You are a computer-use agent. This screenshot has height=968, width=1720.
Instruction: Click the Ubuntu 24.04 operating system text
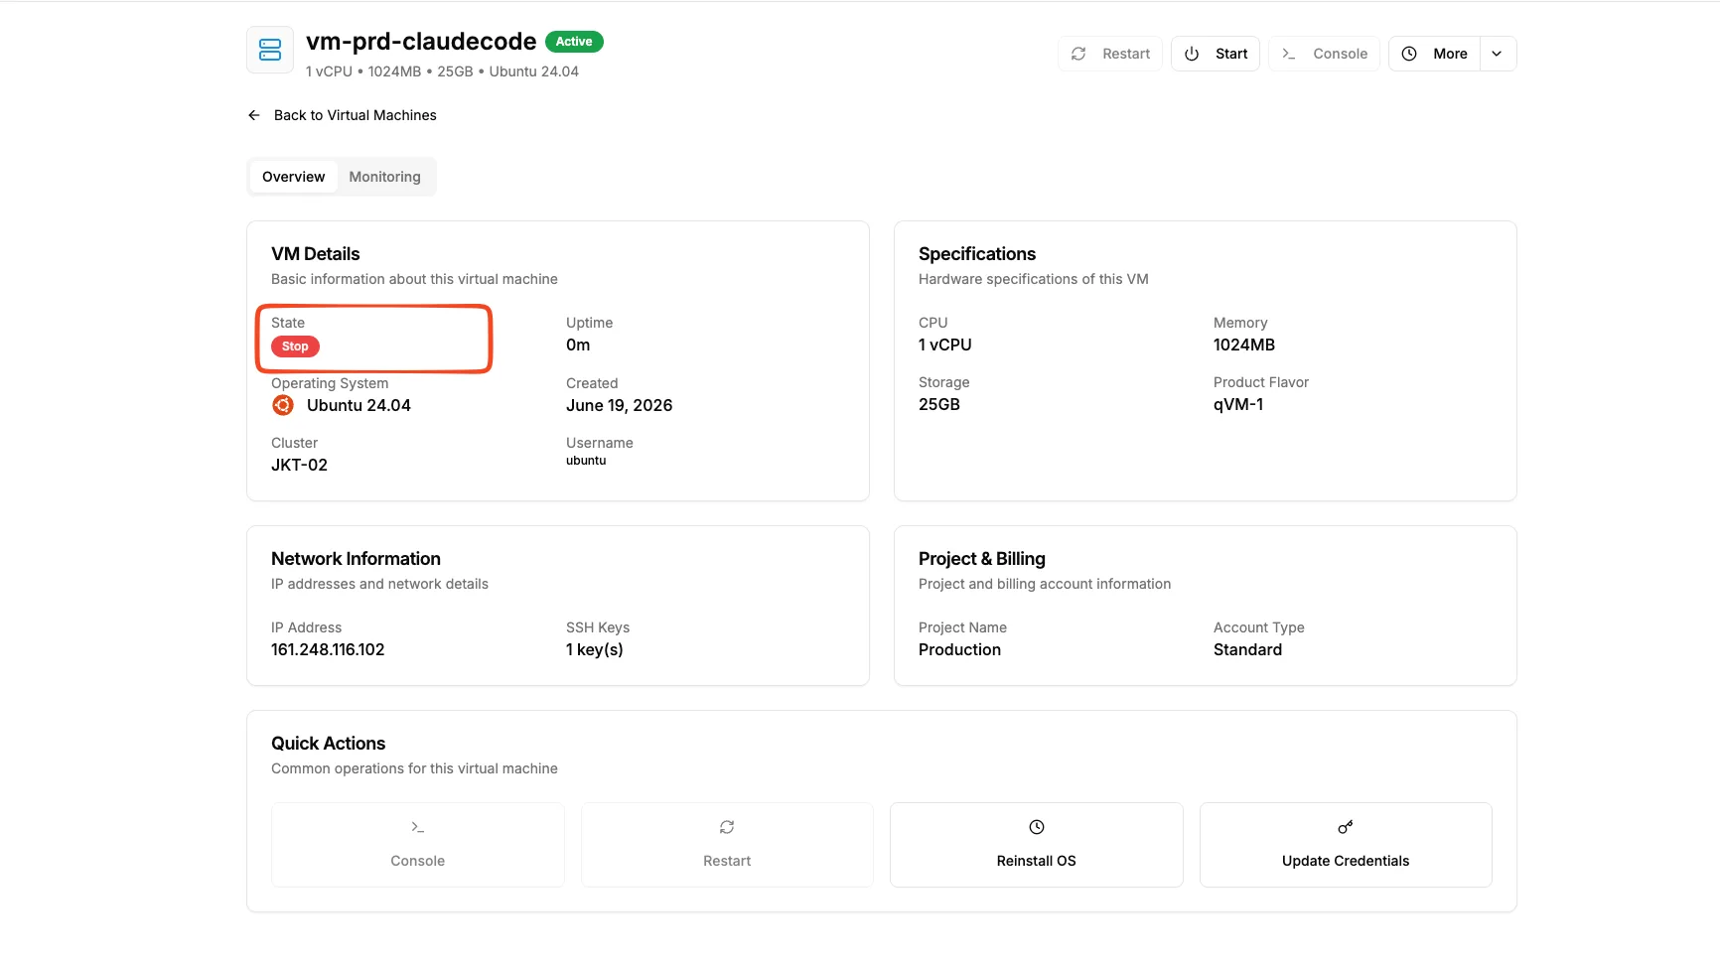(x=358, y=405)
